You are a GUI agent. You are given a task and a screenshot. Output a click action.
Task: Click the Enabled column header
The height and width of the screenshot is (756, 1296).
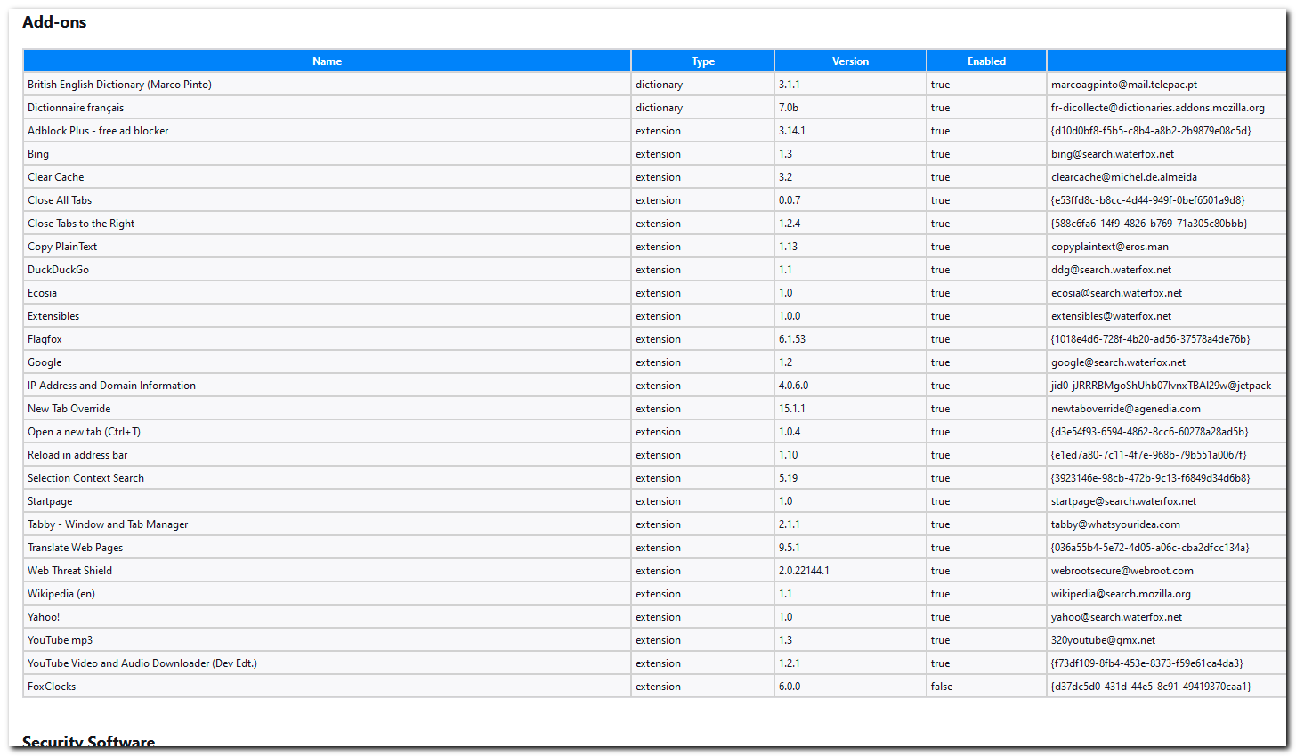tap(986, 61)
